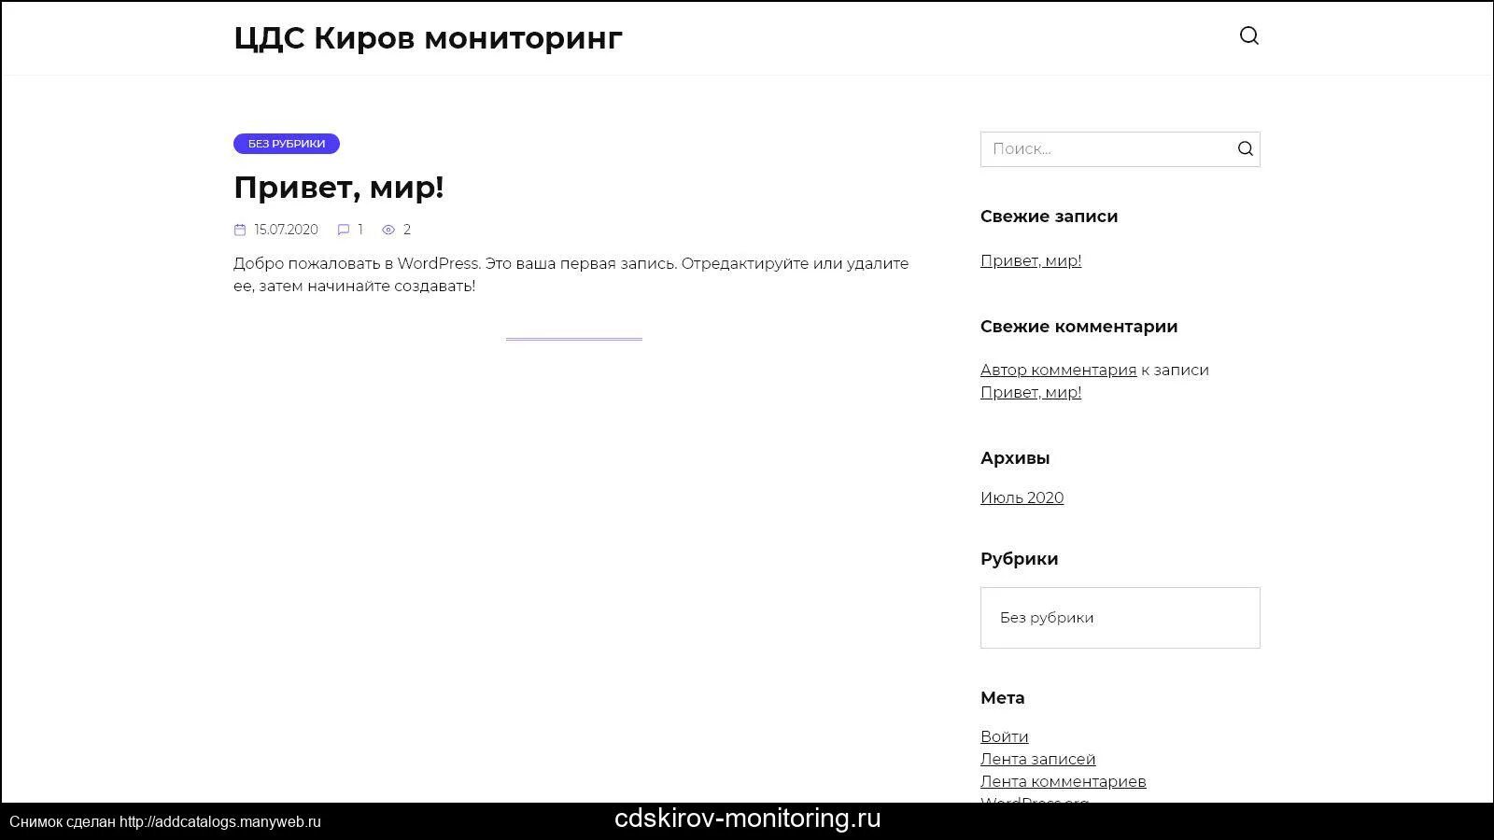Open the Лента записей feed link
1494x840 pixels.
coord(1037,760)
